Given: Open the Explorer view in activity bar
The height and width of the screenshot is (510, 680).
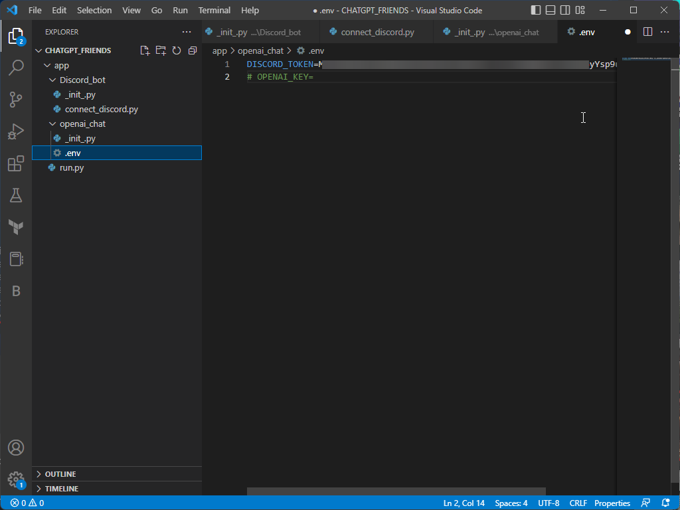Looking at the screenshot, I should point(16,37).
